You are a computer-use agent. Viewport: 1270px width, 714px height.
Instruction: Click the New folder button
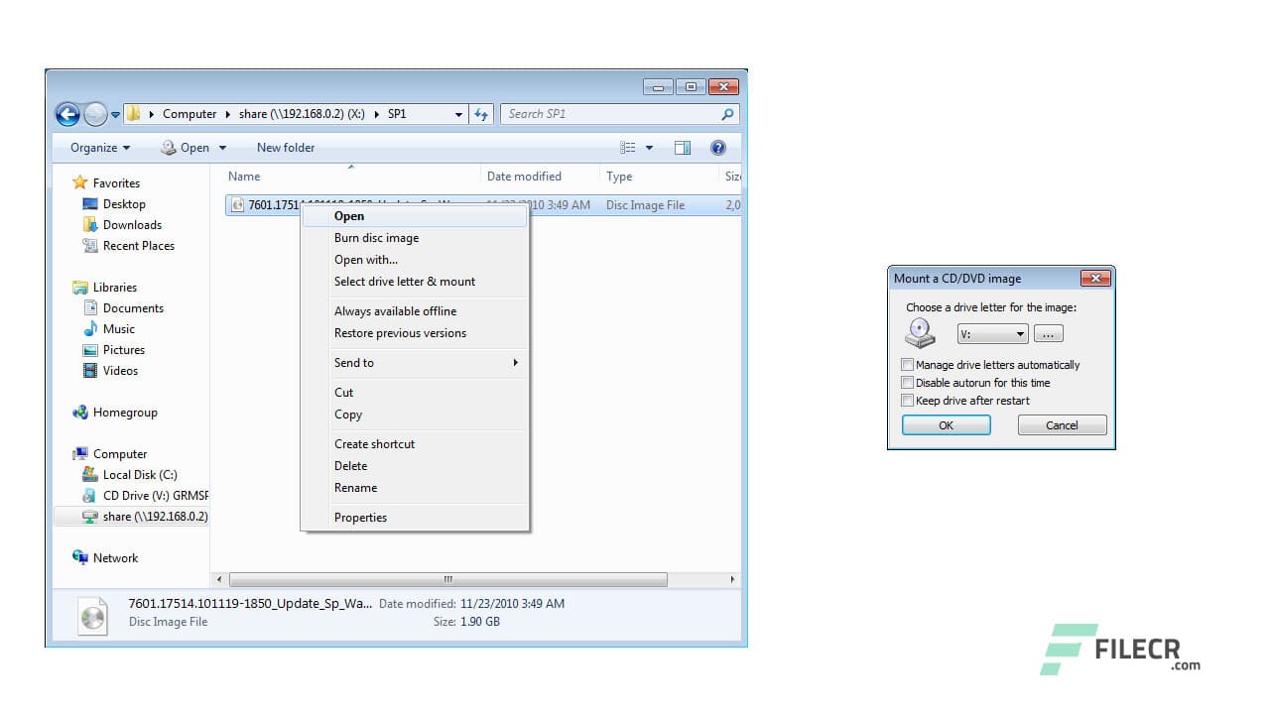tap(285, 147)
